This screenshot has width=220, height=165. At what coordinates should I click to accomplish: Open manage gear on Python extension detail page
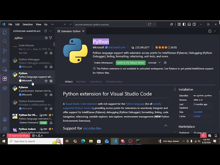point(165,63)
